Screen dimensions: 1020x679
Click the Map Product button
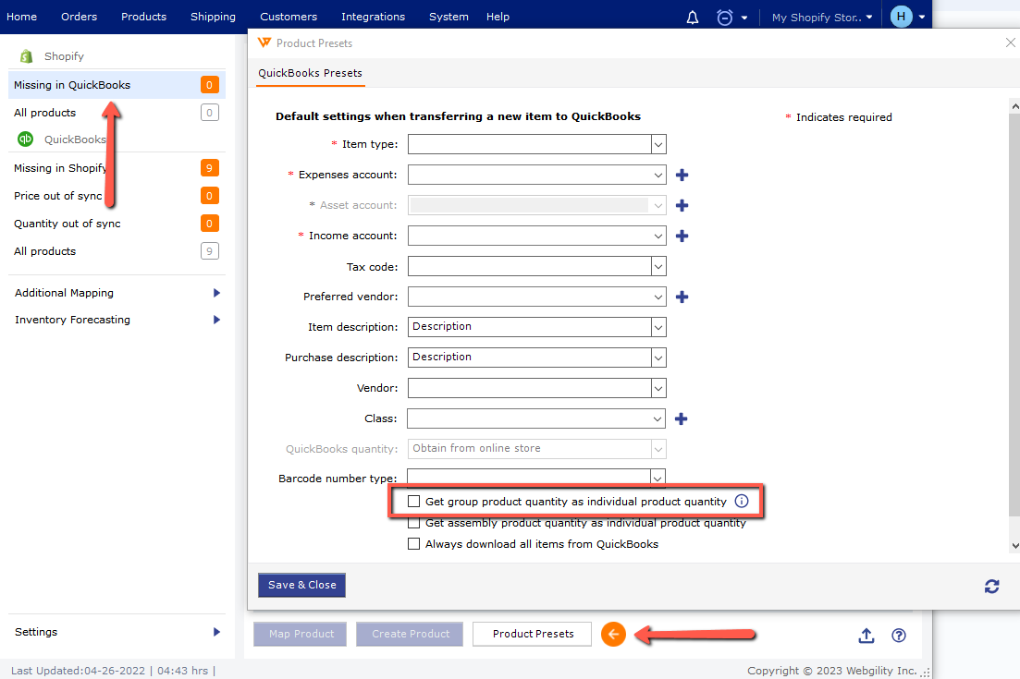coord(301,634)
